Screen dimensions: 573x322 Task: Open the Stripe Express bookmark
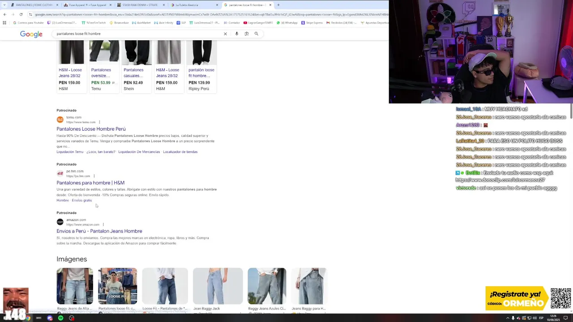[x=312, y=23]
